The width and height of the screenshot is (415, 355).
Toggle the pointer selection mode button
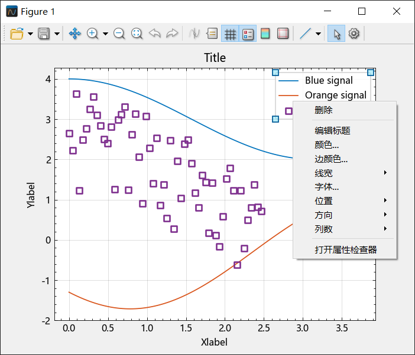[336, 34]
